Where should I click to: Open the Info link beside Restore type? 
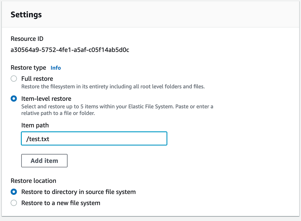pos(56,68)
